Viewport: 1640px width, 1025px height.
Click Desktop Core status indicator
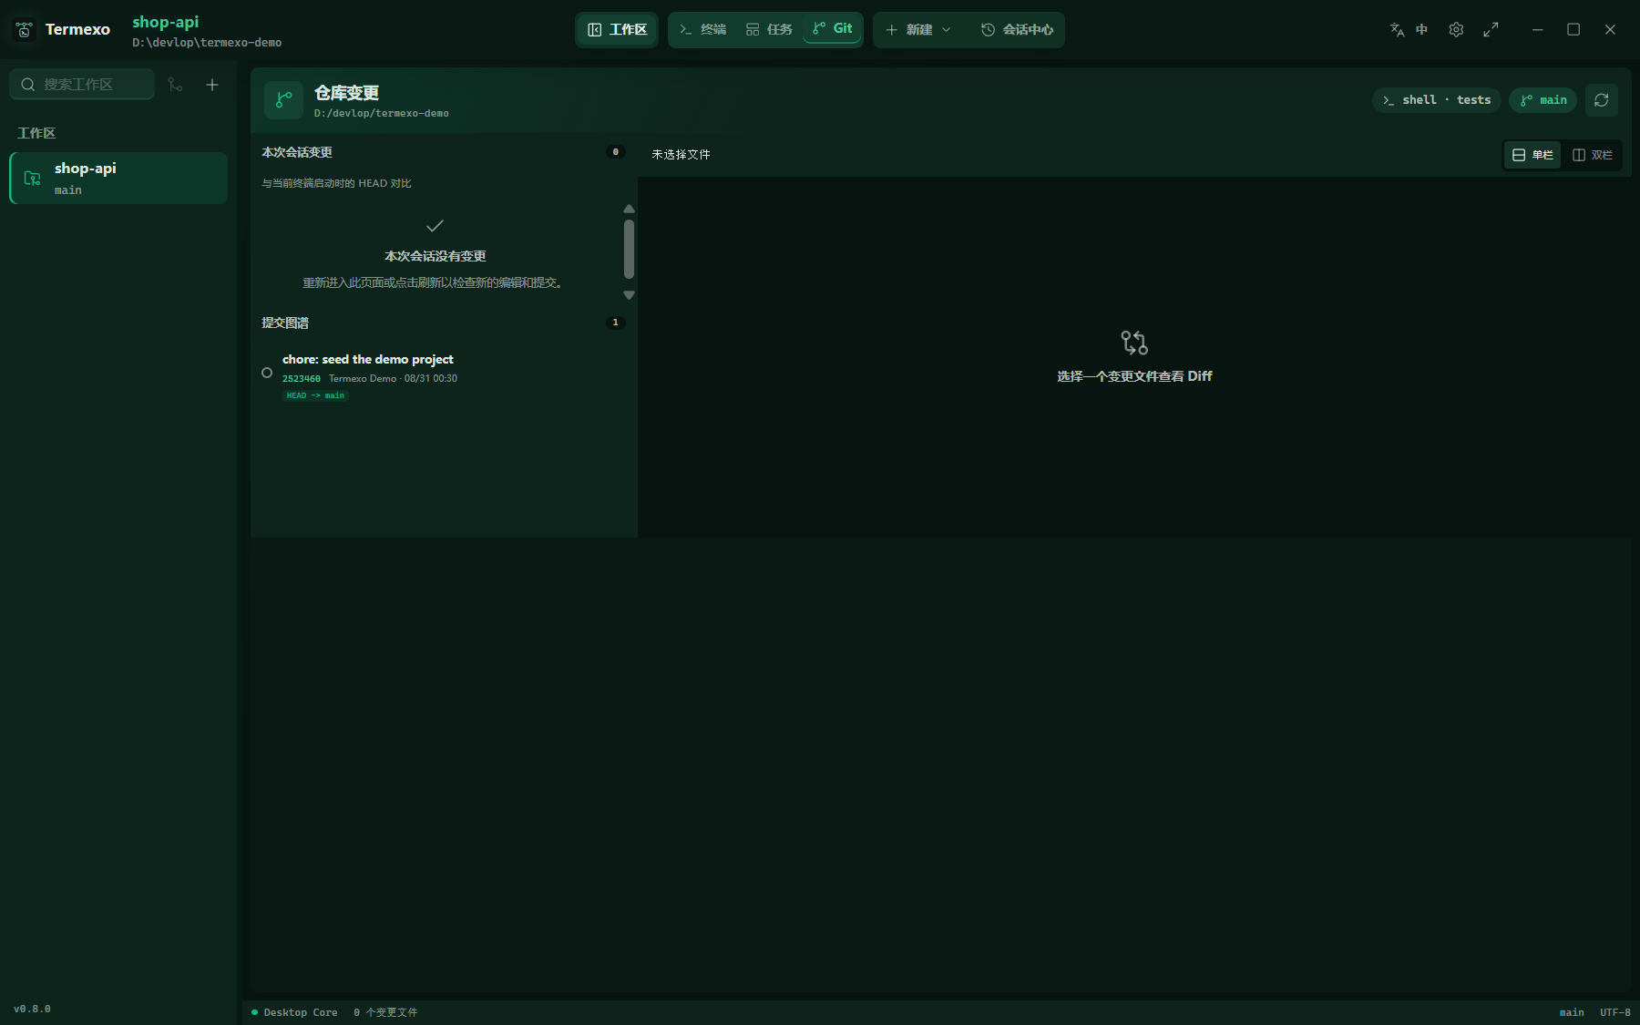[294, 1012]
